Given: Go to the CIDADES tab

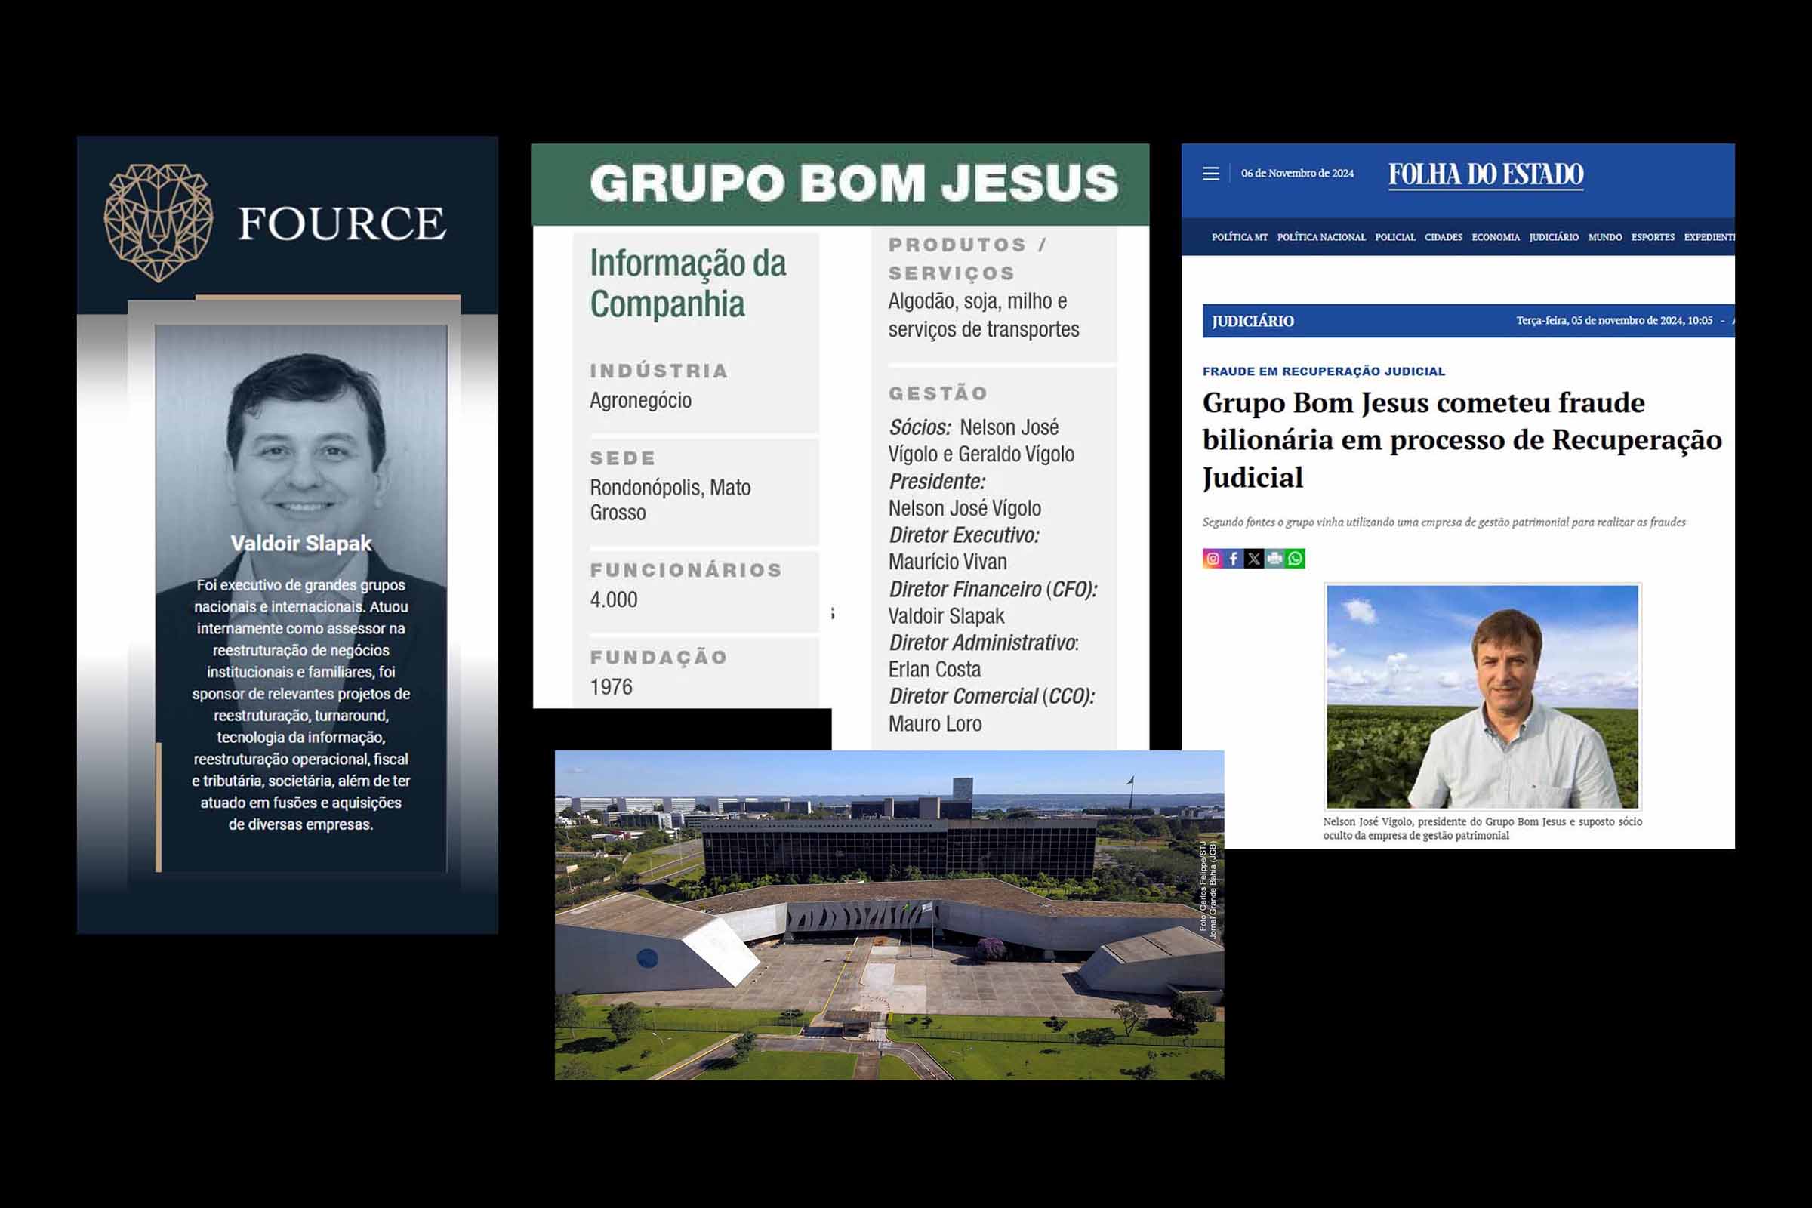Looking at the screenshot, I should pos(1443,238).
